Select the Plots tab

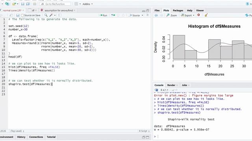pos(166,11)
